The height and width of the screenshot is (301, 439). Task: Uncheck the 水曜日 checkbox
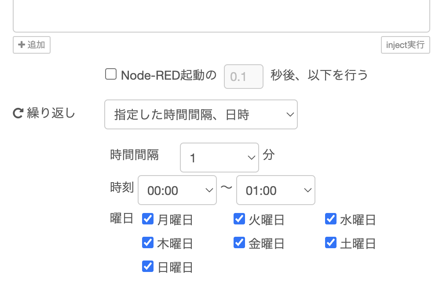[x=331, y=219]
